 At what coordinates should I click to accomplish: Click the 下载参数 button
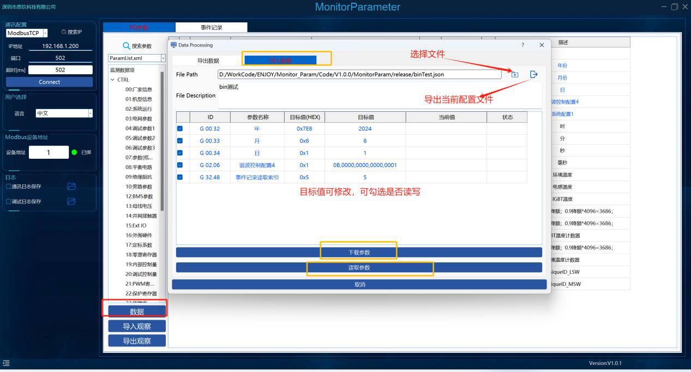point(359,252)
